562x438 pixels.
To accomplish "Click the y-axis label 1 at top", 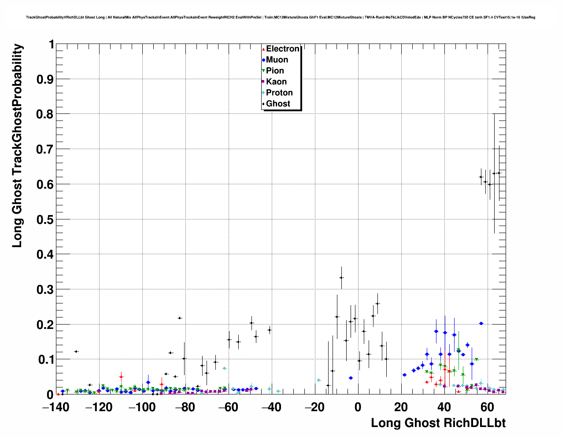I will click(52, 44).
